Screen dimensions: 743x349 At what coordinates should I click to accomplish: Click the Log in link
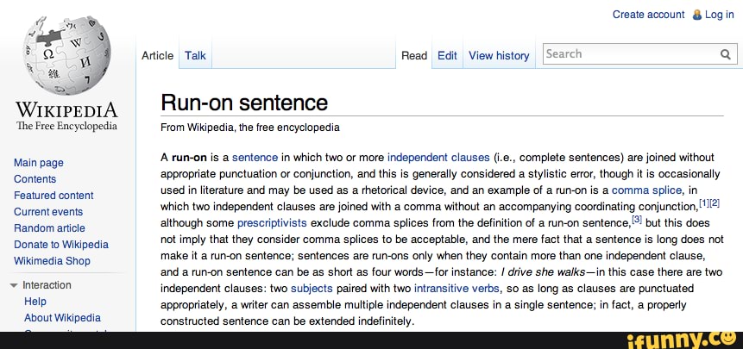coord(720,15)
